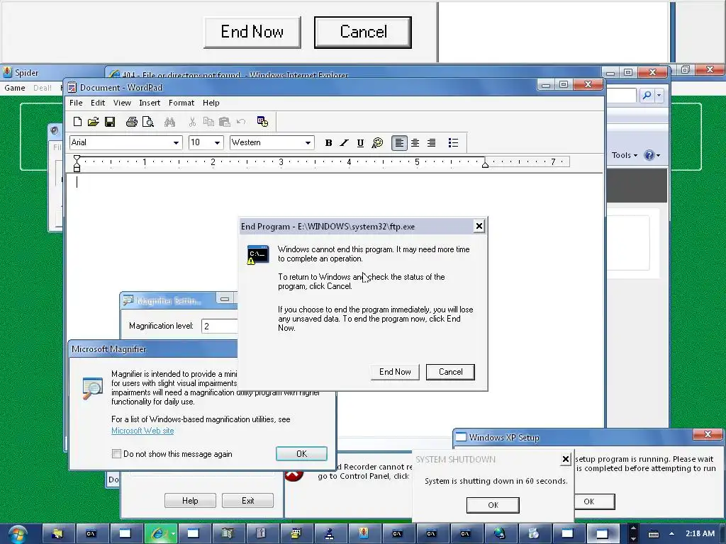This screenshot has height=544, width=726.
Task: Open the Insert menu in WordPad
Action: (x=150, y=103)
